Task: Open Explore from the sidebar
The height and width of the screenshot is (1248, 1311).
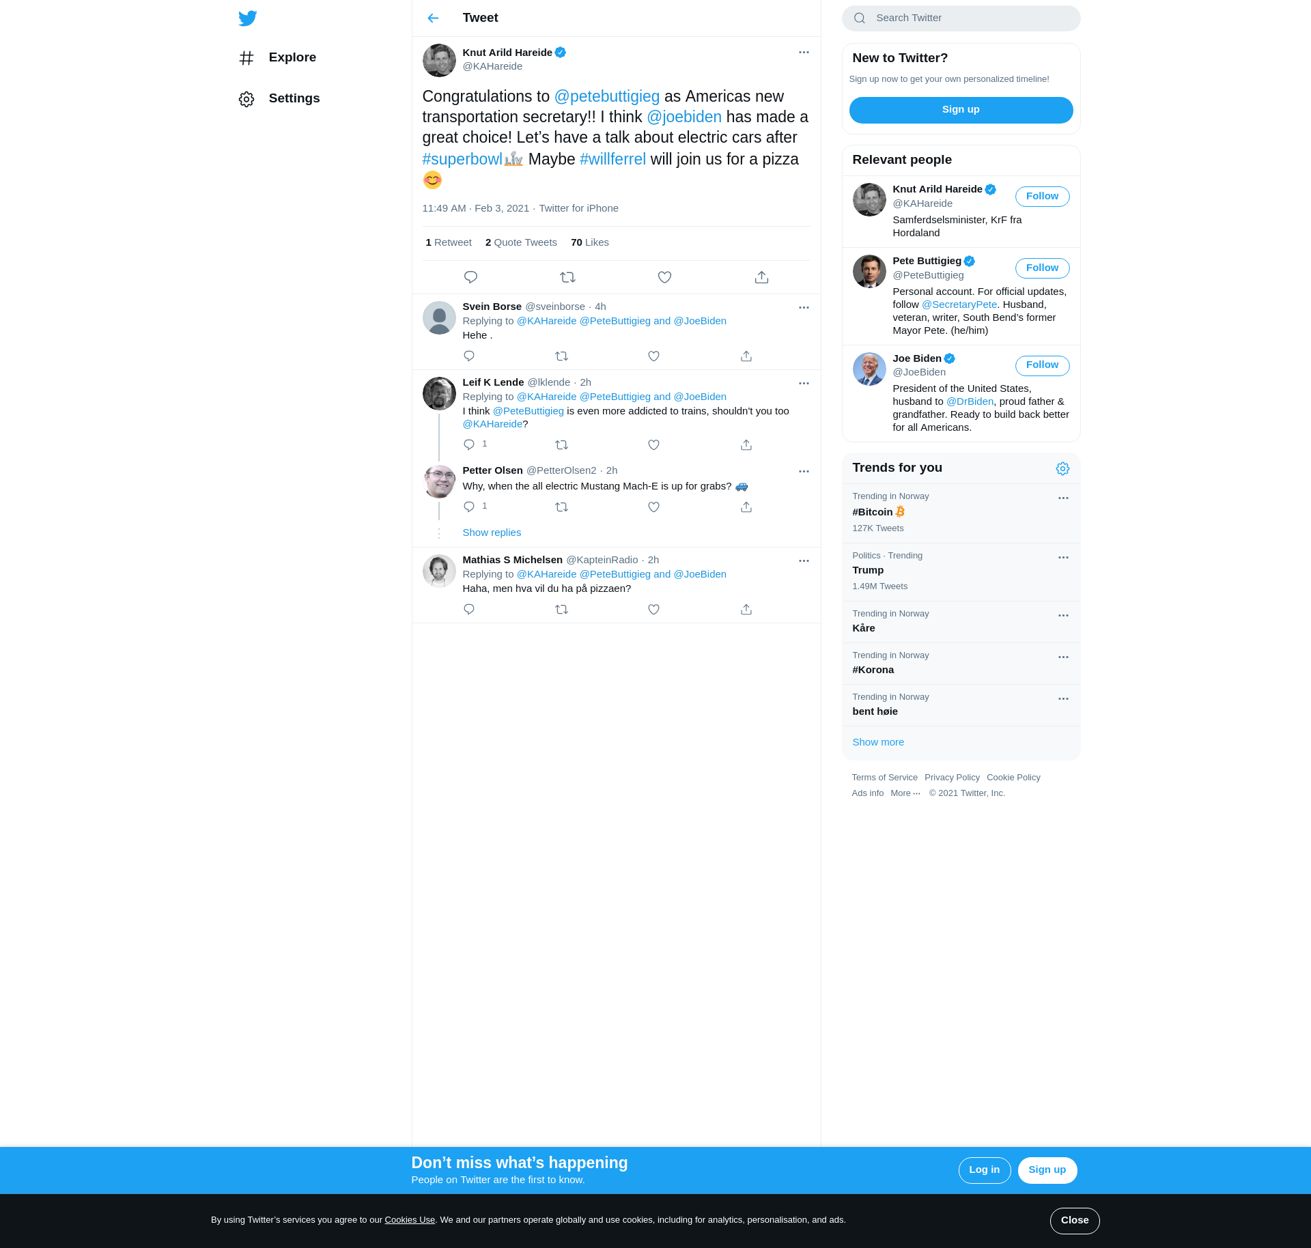Action: point(277,57)
